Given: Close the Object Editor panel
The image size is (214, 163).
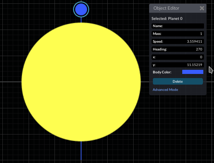Looking at the screenshot, I should 202,8.
